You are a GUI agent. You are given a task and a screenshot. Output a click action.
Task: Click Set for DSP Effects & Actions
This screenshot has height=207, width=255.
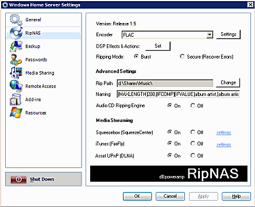point(158,46)
